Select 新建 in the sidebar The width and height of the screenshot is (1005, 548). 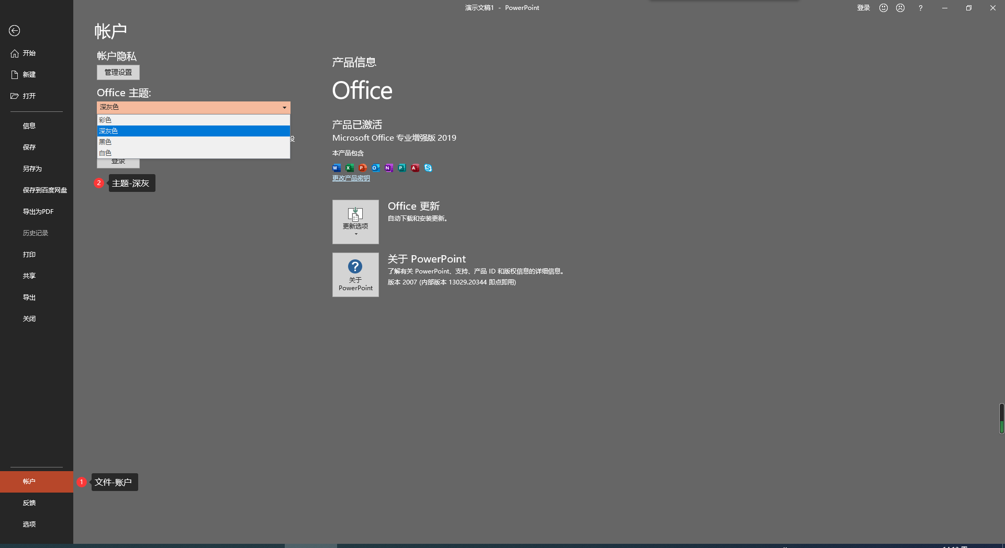tap(23, 75)
